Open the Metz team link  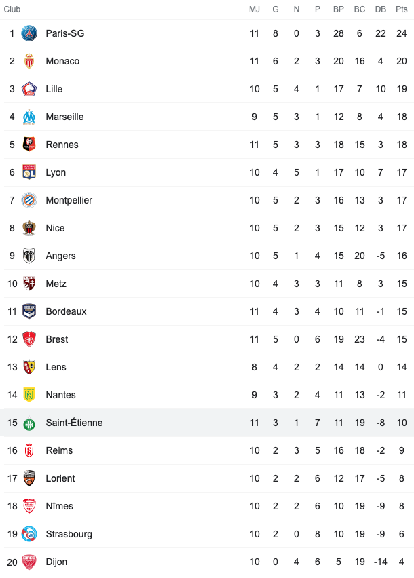(x=56, y=284)
